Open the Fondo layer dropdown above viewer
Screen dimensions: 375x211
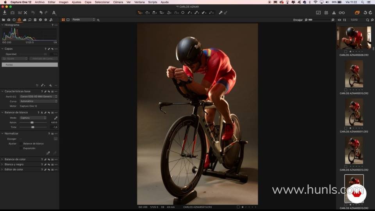(x=84, y=20)
